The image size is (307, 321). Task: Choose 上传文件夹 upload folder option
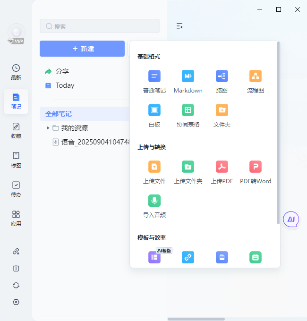pyautogui.click(x=188, y=172)
